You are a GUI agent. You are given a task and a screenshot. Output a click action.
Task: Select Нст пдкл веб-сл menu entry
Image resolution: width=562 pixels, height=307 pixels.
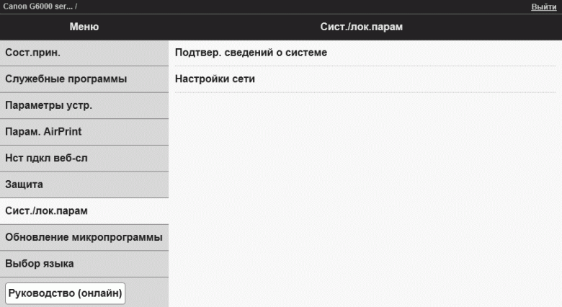click(x=84, y=158)
